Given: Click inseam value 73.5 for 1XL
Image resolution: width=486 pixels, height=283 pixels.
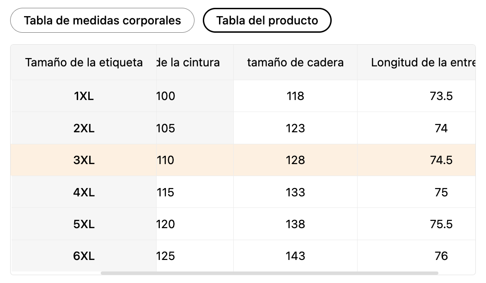Looking at the screenshot, I should (441, 96).
